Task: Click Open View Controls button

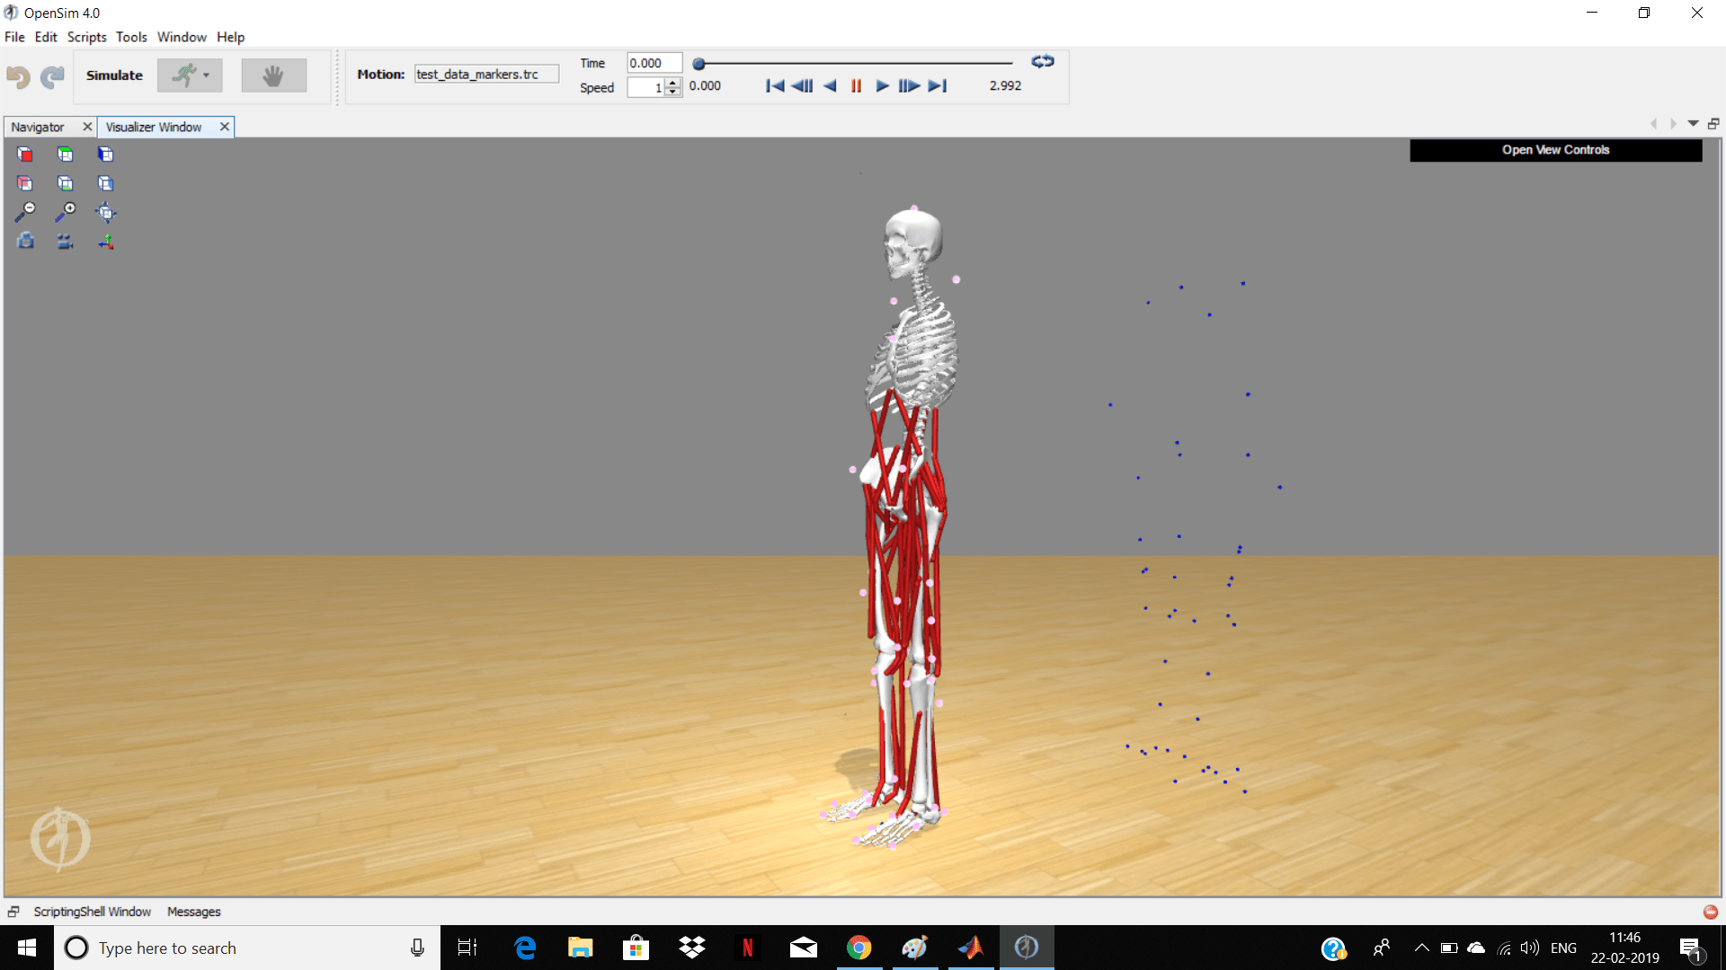Action: click(x=1555, y=150)
